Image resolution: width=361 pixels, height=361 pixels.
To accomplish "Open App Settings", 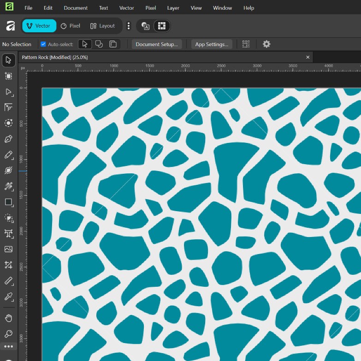I will pyautogui.click(x=212, y=44).
